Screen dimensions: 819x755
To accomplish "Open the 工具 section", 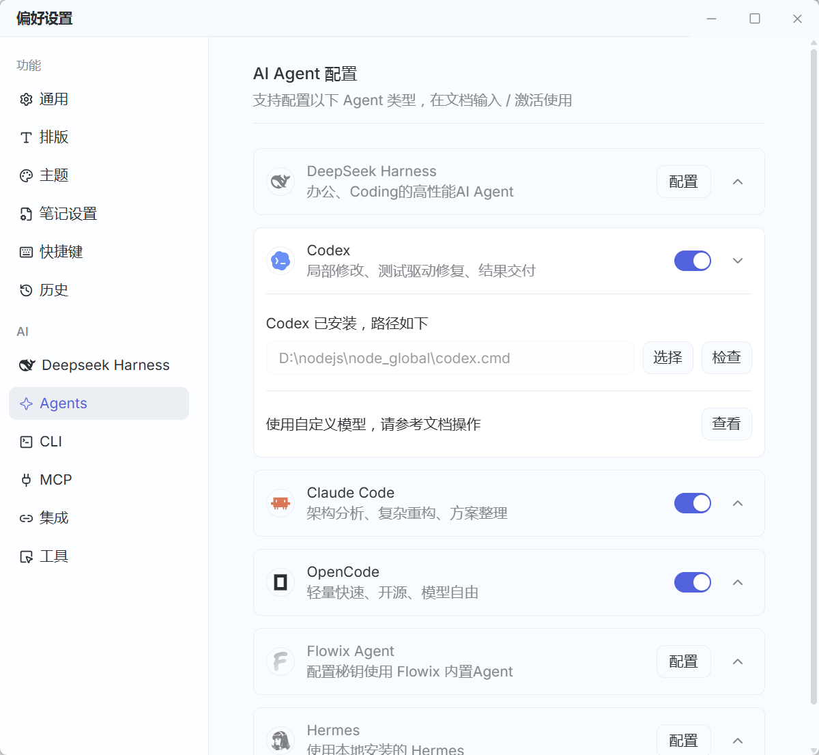I will (x=99, y=556).
